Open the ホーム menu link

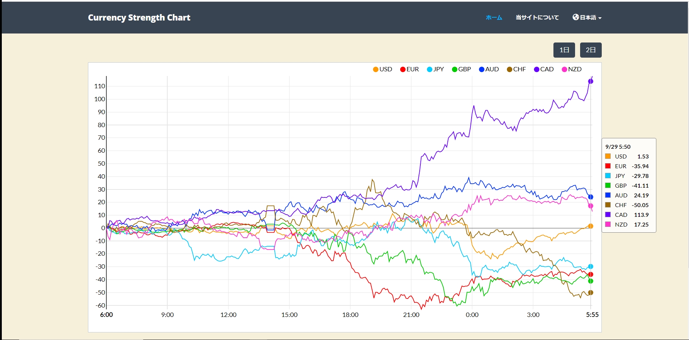(494, 17)
